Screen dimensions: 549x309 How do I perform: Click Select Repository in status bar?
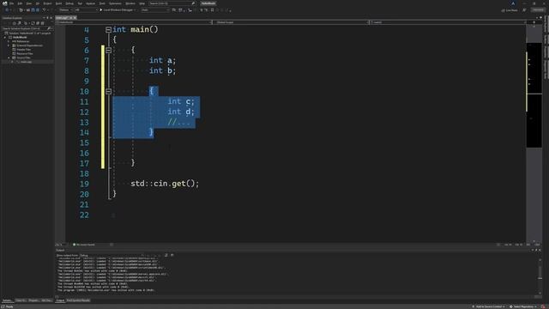(x=523, y=306)
